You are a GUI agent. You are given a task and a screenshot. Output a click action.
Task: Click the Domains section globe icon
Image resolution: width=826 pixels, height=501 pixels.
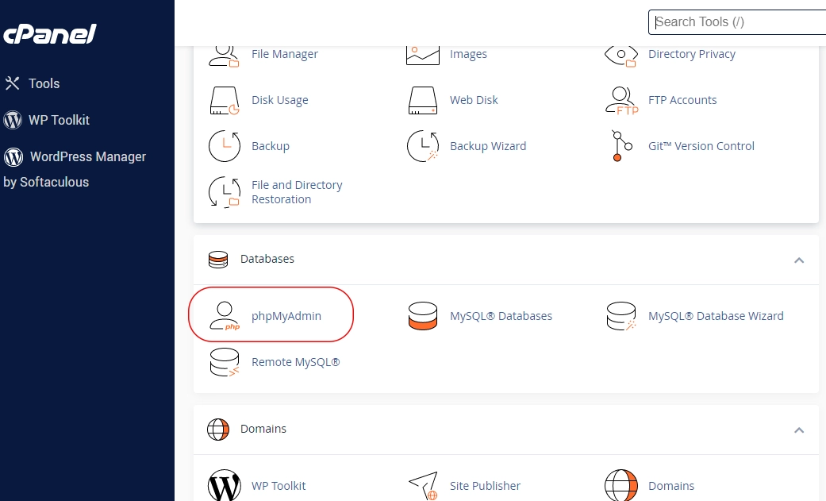coord(218,430)
